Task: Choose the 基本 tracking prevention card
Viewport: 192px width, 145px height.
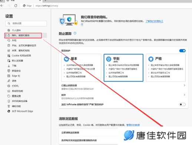Action: [x=81, y=67]
